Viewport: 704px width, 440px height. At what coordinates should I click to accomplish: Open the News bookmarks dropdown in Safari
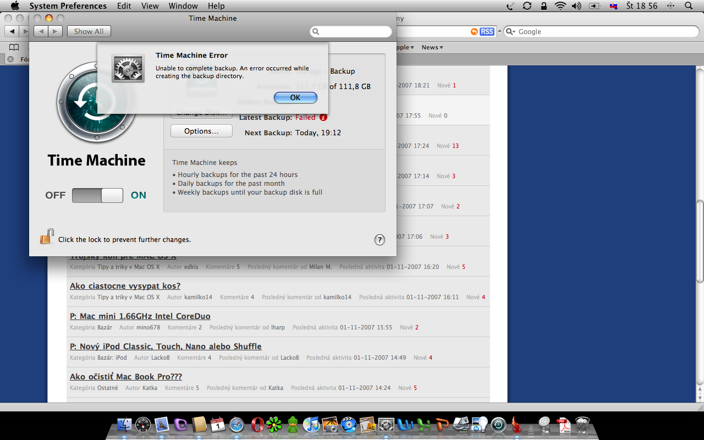(x=432, y=47)
